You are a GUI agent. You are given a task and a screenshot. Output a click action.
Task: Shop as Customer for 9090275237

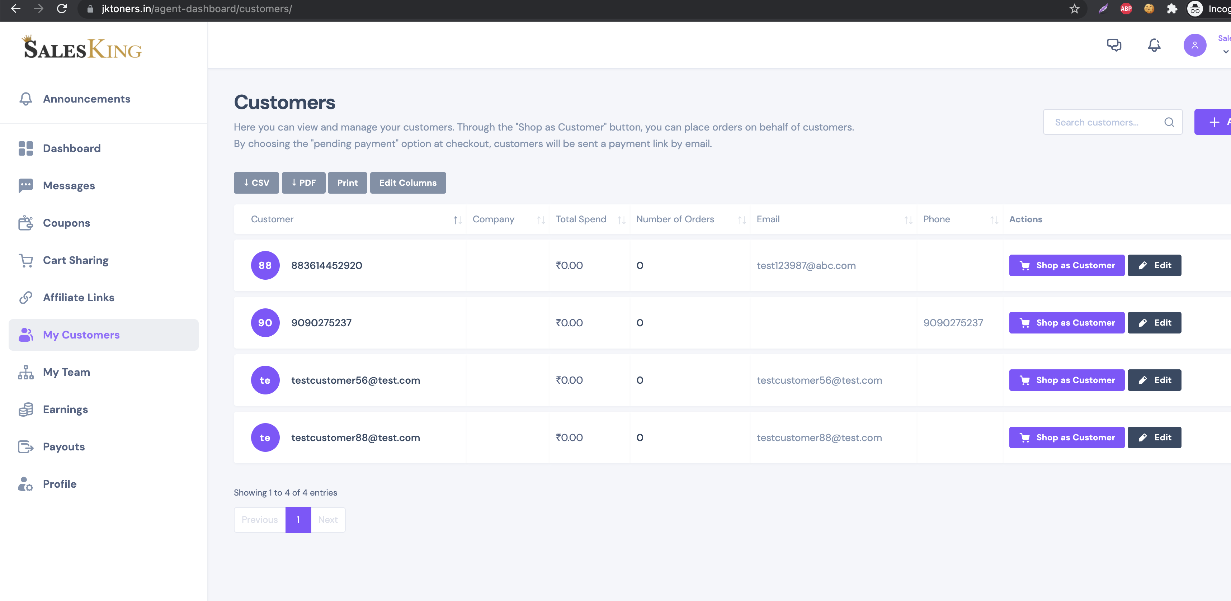coord(1066,322)
